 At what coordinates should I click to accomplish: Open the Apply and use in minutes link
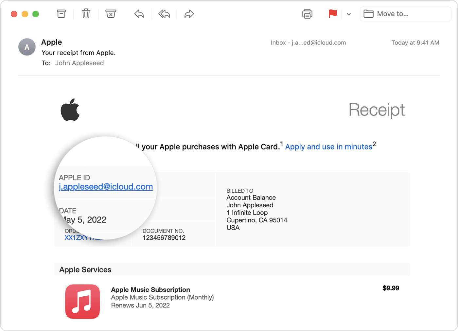tap(328, 147)
